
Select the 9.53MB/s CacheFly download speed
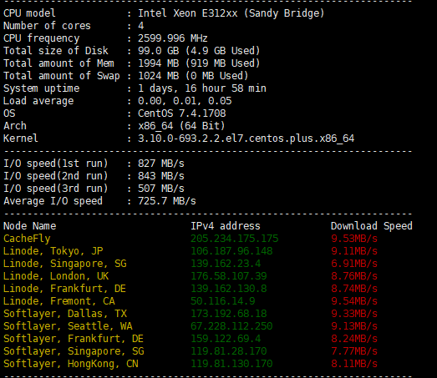(x=354, y=239)
